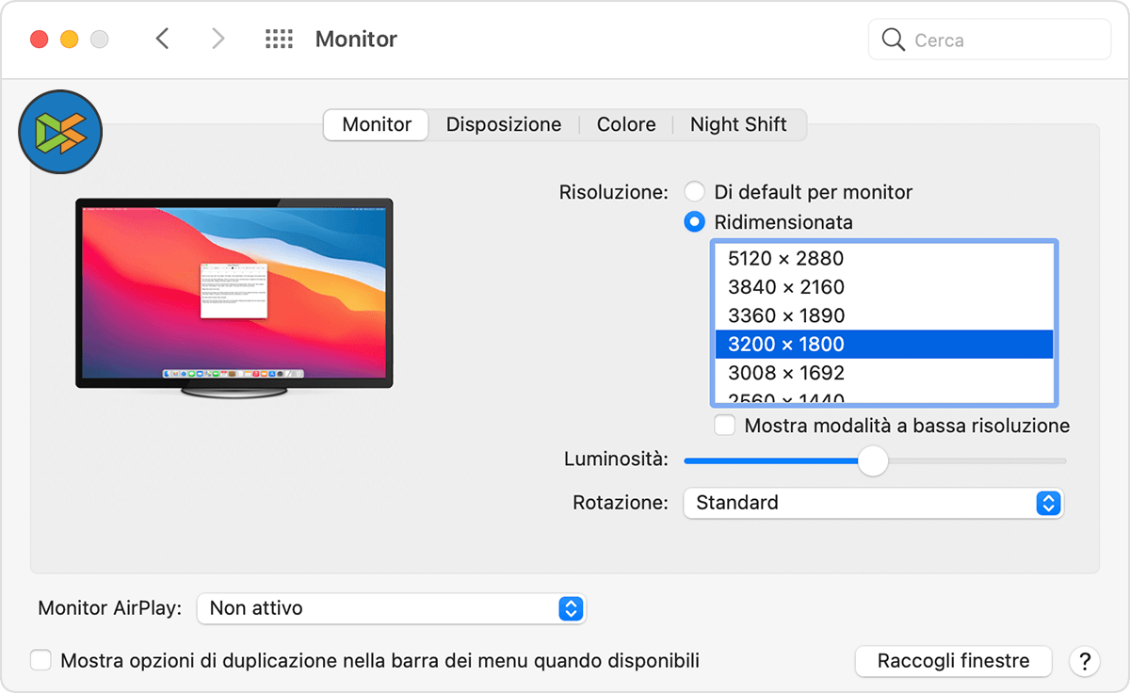The image size is (1130, 693).
Task: Click the blue circular logo badge
Action: 60,132
